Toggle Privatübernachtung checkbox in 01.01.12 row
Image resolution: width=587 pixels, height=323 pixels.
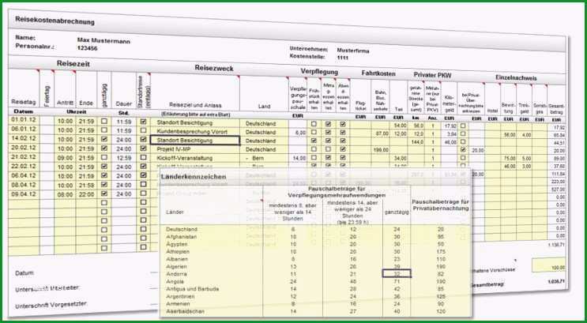click(x=463, y=126)
